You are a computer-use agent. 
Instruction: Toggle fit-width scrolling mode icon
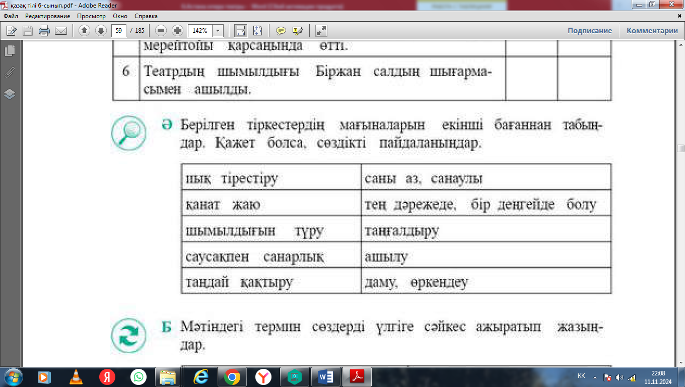click(241, 31)
